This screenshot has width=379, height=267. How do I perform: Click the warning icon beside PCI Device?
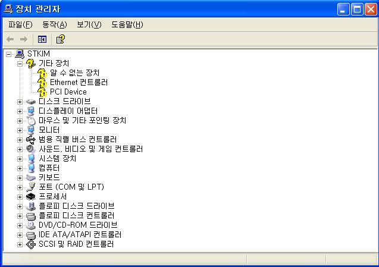(x=42, y=92)
